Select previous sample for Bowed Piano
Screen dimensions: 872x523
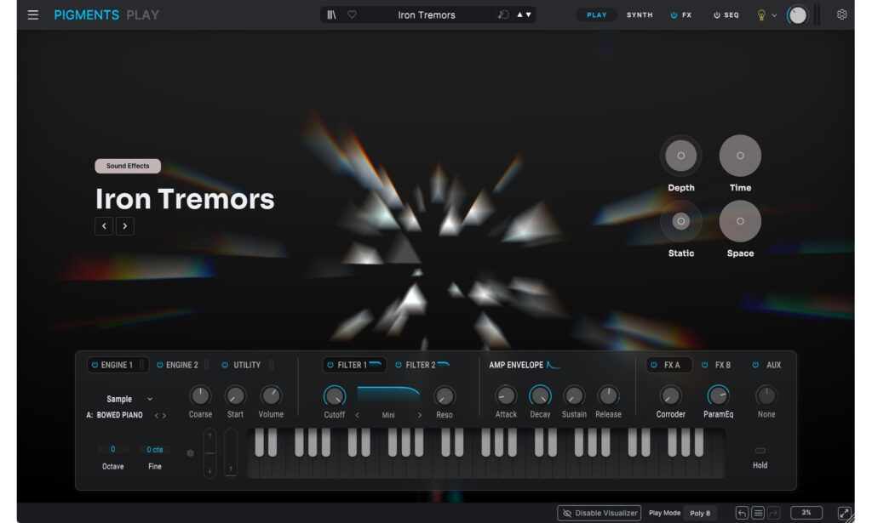(x=157, y=415)
